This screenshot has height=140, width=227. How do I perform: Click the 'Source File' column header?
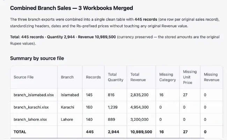pyautogui.click(x=24, y=77)
